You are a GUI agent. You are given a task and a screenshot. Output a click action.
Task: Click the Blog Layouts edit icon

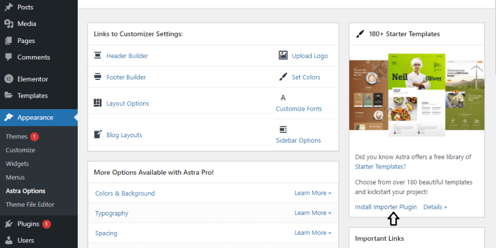point(98,134)
